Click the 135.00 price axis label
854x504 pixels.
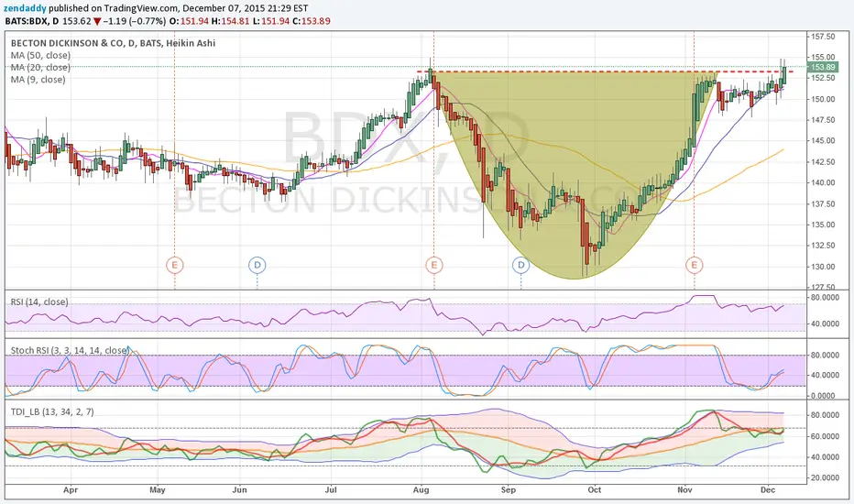tap(823, 225)
